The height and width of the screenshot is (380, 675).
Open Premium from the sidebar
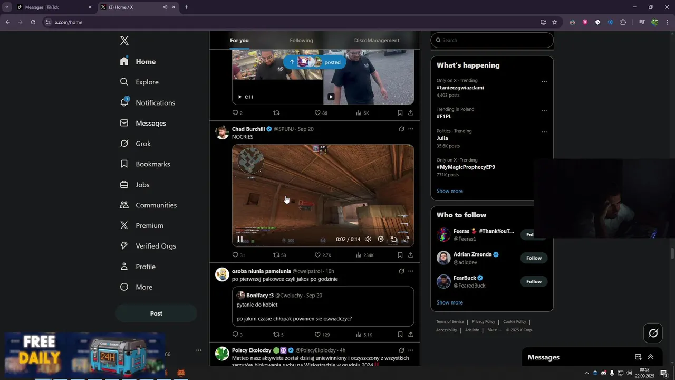[142, 225]
